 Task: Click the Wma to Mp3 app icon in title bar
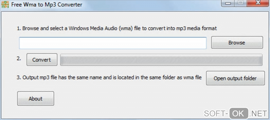[x=5, y=4]
